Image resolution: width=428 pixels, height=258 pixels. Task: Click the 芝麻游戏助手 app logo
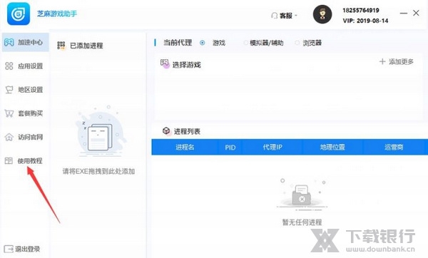click(x=19, y=14)
